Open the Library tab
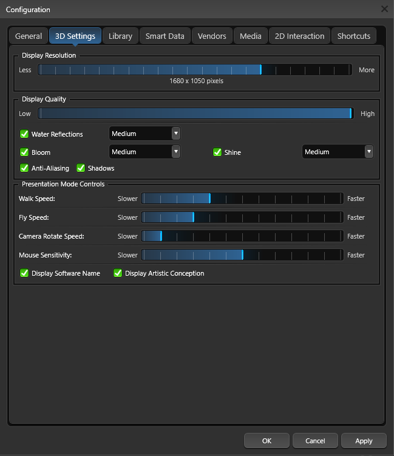Viewport: 394px width, 456px height. (120, 36)
